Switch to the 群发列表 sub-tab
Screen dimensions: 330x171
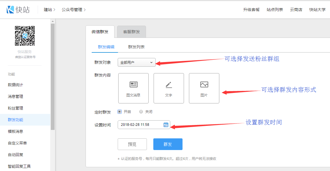point(136,47)
